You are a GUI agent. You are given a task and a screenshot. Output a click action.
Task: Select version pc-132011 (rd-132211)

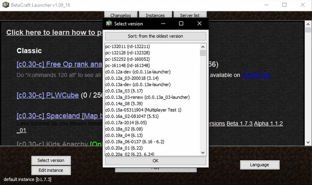[127, 46]
